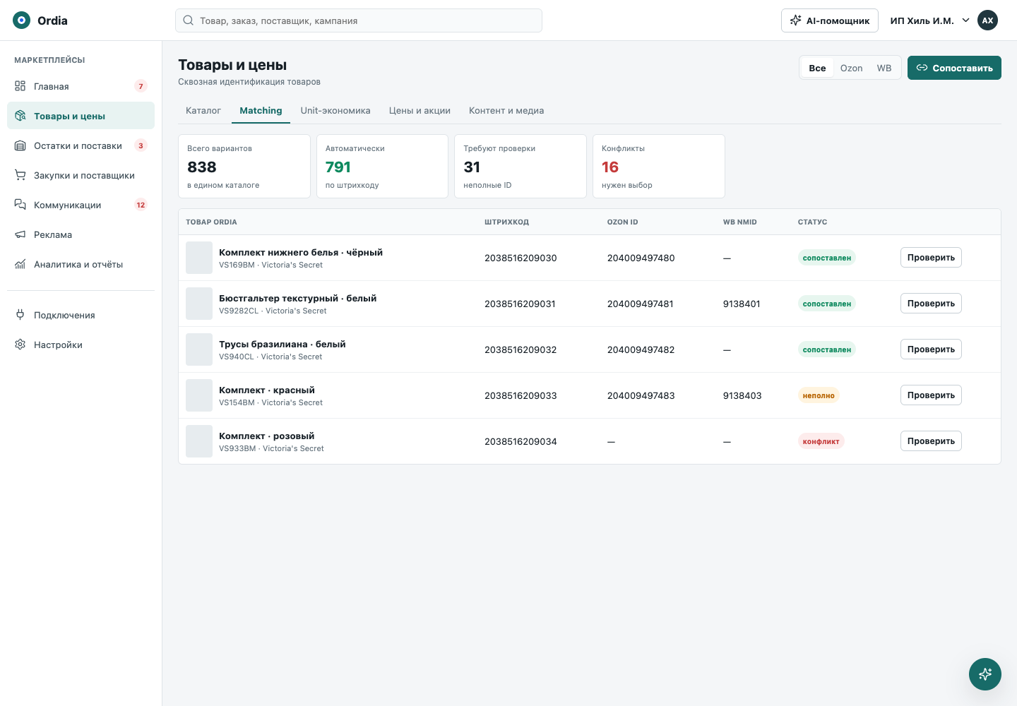Image resolution: width=1017 pixels, height=706 pixels.
Task: Open thumbnail of Комплект розовый product
Action: tap(199, 441)
